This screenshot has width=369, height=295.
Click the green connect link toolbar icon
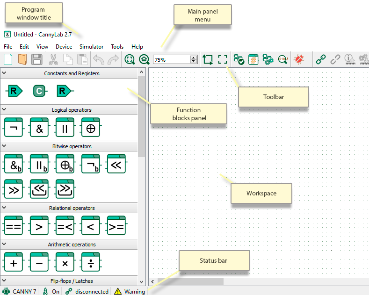point(320,59)
